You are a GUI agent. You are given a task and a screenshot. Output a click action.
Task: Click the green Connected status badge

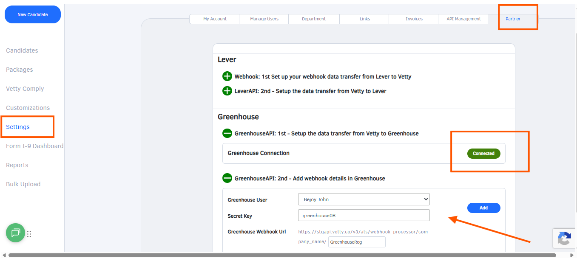point(484,154)
